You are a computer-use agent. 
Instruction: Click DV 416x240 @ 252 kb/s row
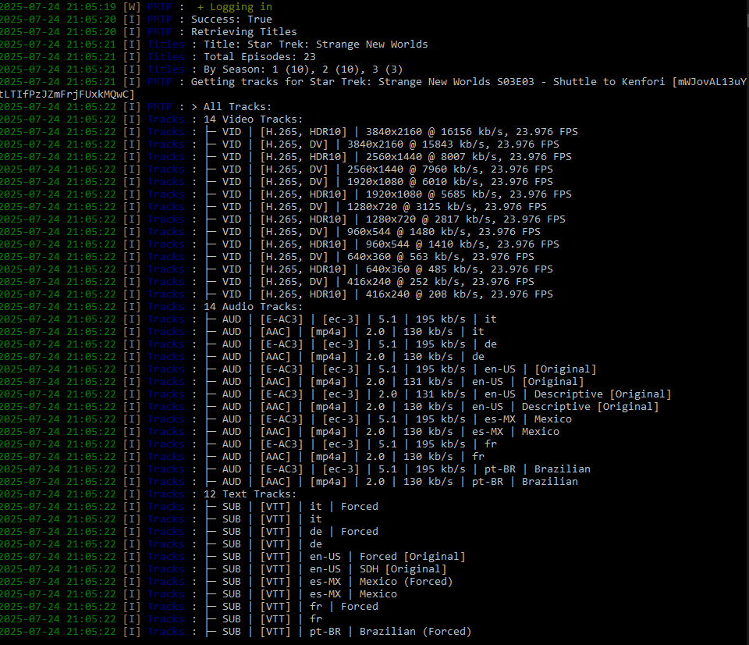(370, 282)
